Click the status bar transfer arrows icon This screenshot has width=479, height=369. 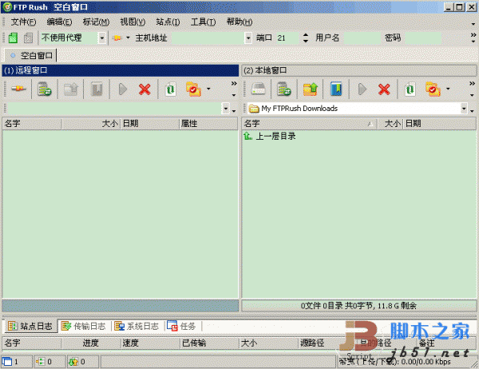[x=73, y=362]
